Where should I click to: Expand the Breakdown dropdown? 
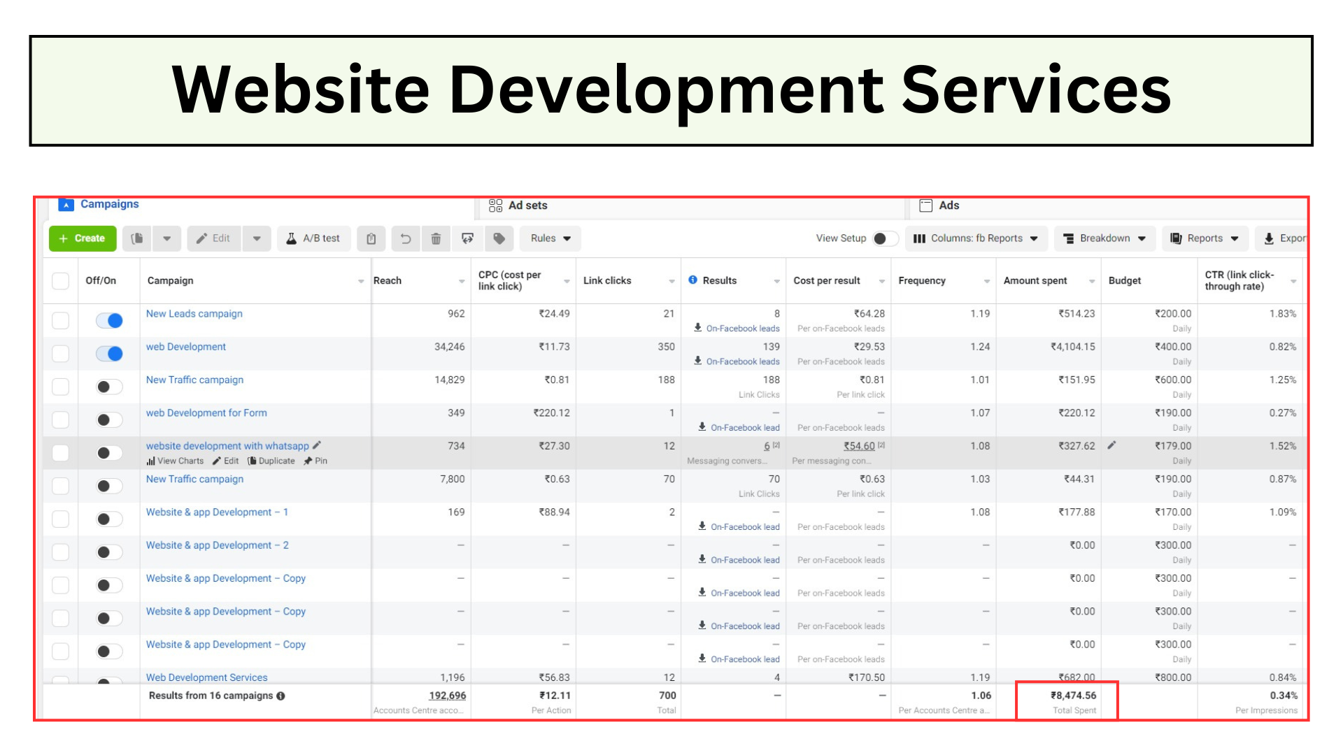(1104, 238)
